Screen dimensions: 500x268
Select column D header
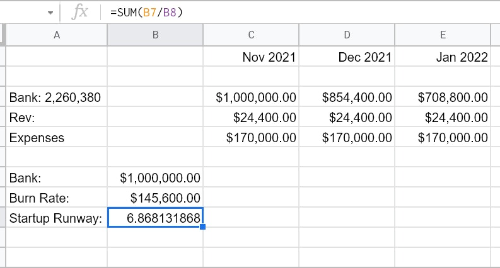[x=347, y=35]
